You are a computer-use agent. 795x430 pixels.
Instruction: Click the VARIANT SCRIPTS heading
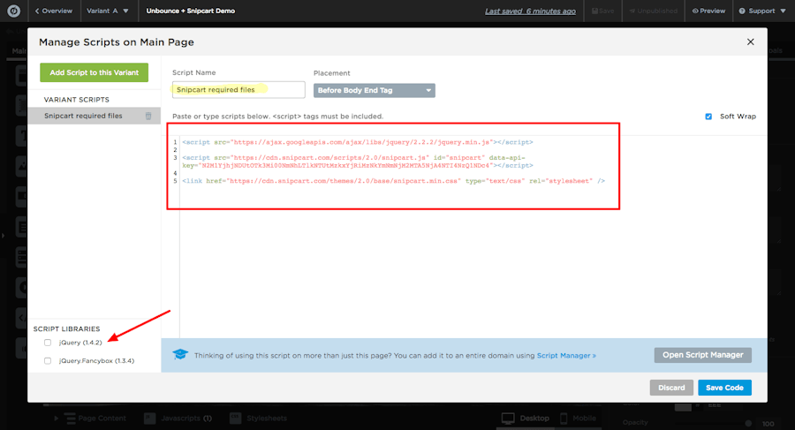click(x=77, y=100)
